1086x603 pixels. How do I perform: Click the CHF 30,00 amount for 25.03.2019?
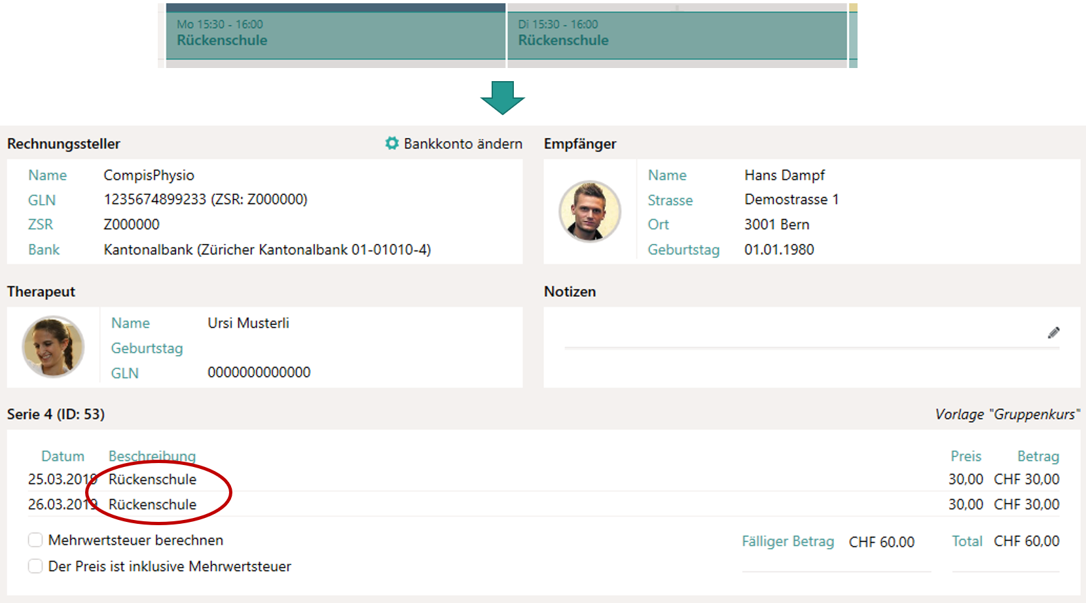pos(1026,479)
